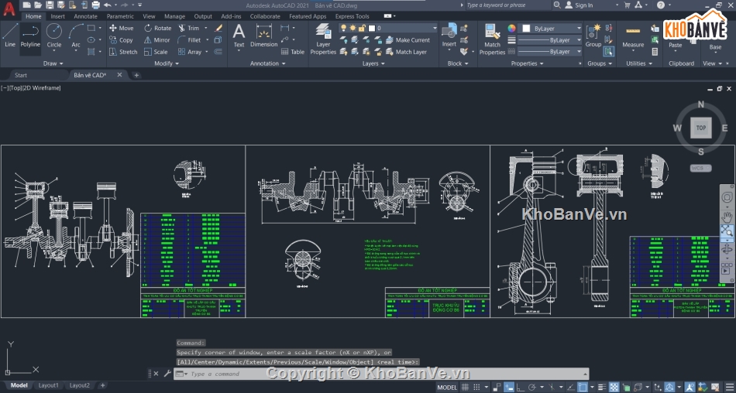Screen dimensions: 736x393
Task: Expand the Utilities panel
Action: (x=639, y=63)
